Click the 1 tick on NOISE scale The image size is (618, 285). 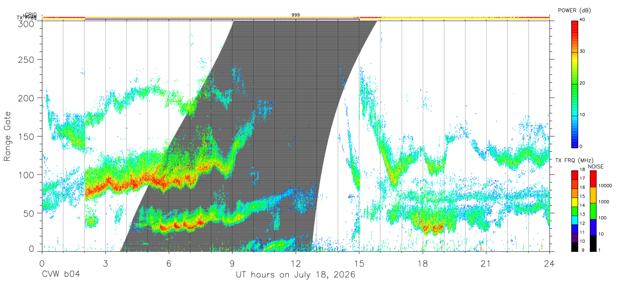[599, 250]
